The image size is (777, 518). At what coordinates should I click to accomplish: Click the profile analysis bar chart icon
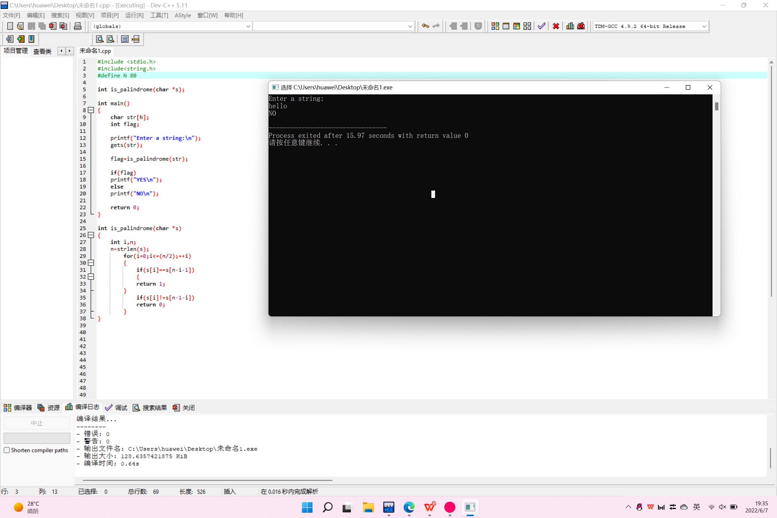(x=570, y=26)
